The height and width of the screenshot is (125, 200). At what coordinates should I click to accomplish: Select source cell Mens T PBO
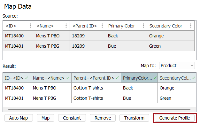click(52, 36)
